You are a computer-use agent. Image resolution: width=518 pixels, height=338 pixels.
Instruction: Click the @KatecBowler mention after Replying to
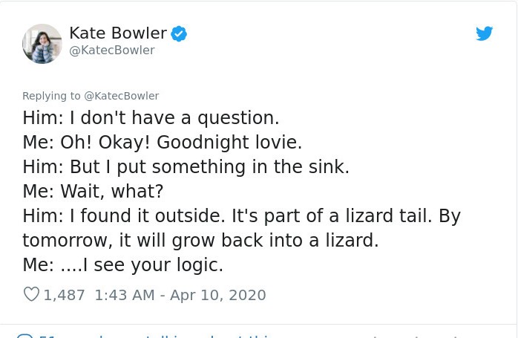pos(121,96)
